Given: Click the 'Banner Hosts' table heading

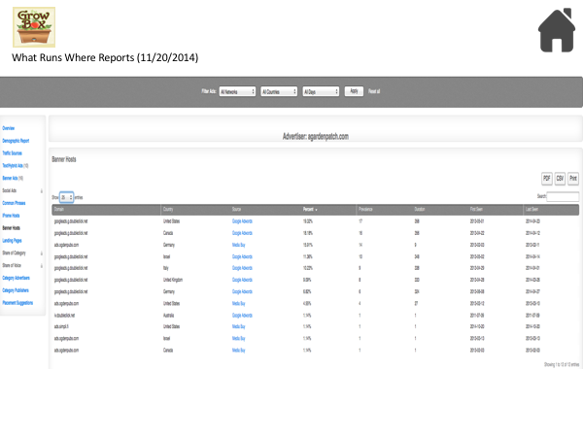Looking at the screenshot, I should click(x=64, y=159).
